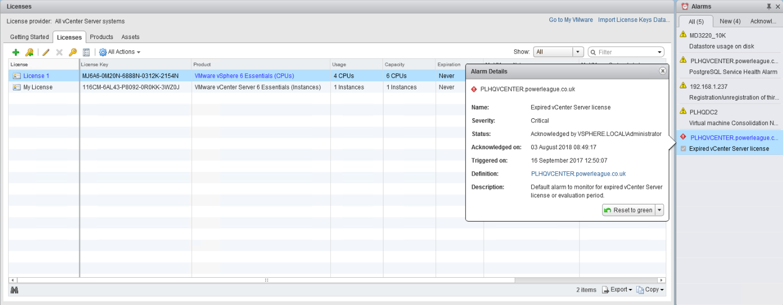This screenshot has height=305, width=783.
Task: Open the Copy dropdown arrow
Action: tap(662, 290)
